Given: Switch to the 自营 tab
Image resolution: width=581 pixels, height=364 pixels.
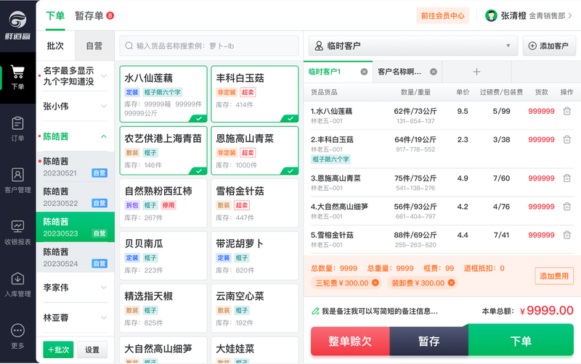Looking at the screenshot, I should 94,46.
